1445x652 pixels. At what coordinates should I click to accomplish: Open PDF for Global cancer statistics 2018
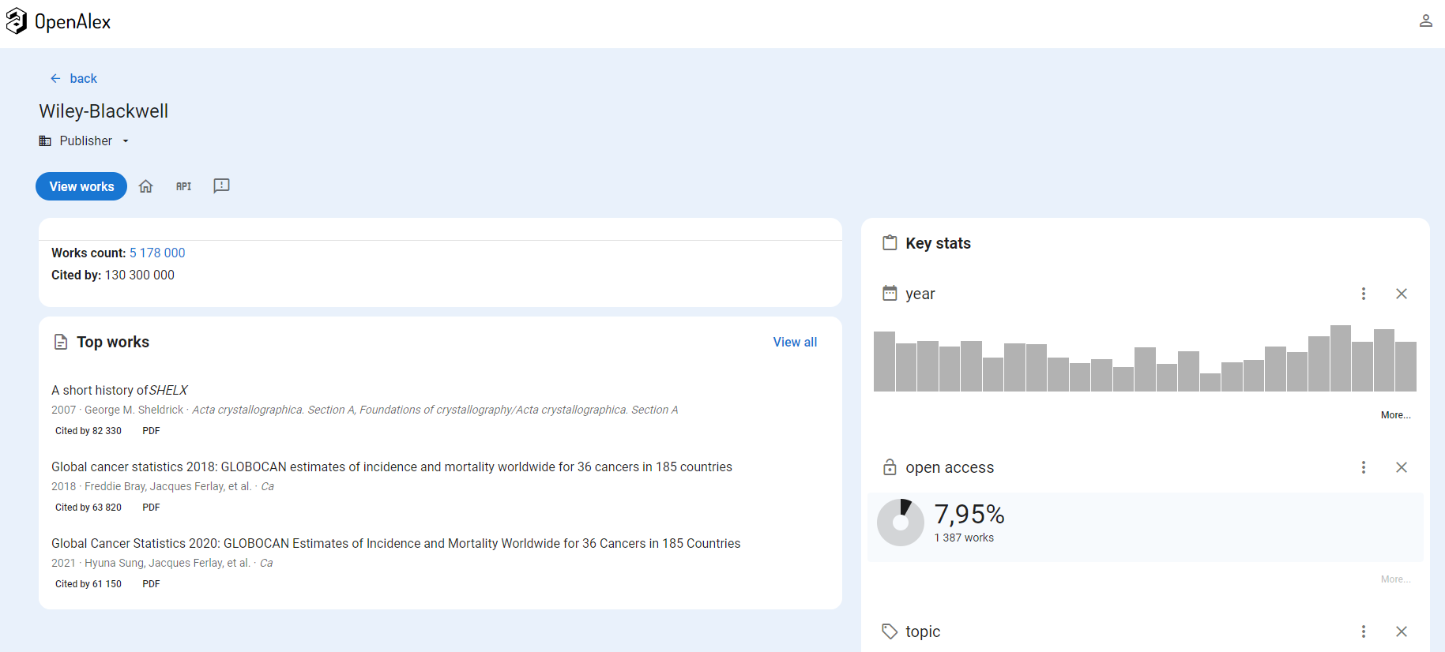151,508
